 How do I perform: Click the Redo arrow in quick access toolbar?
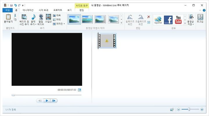[19, 5]
